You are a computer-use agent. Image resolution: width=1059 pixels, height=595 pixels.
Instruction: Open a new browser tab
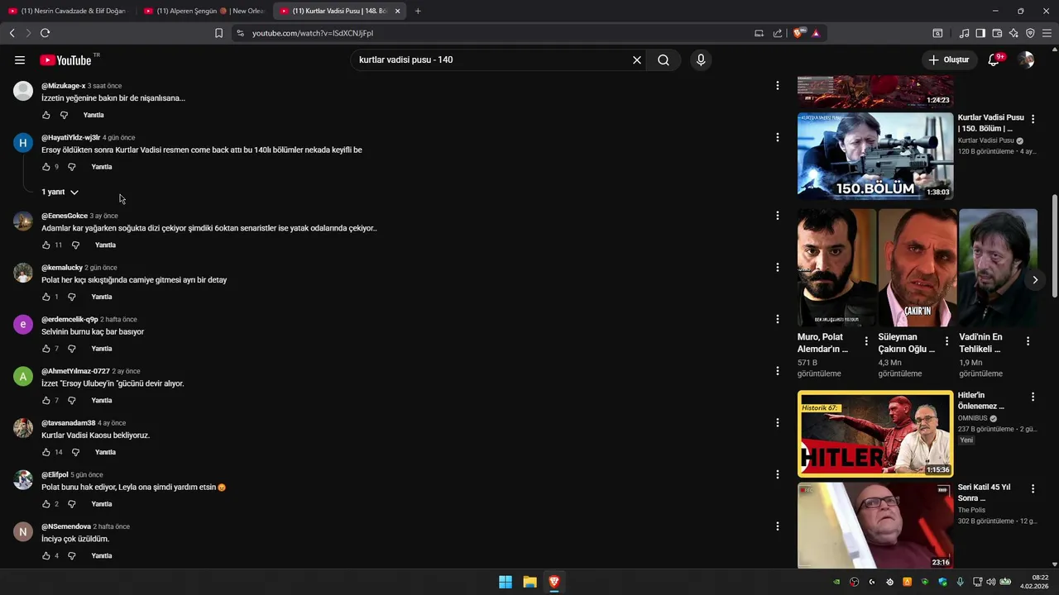tap(418, 11)
